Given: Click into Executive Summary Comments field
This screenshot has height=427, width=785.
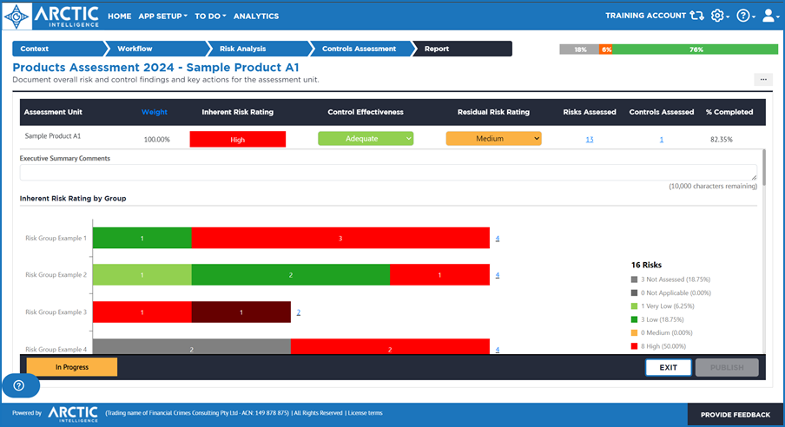Looking at the screenshot, I should pos(388,172).
